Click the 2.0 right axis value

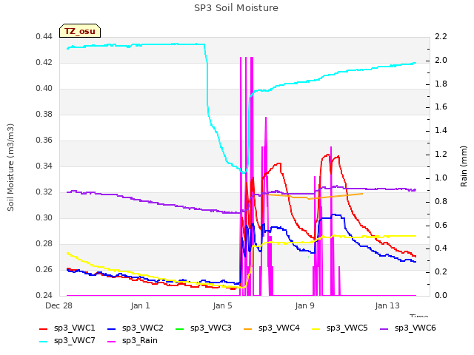(x=441, y=60)
